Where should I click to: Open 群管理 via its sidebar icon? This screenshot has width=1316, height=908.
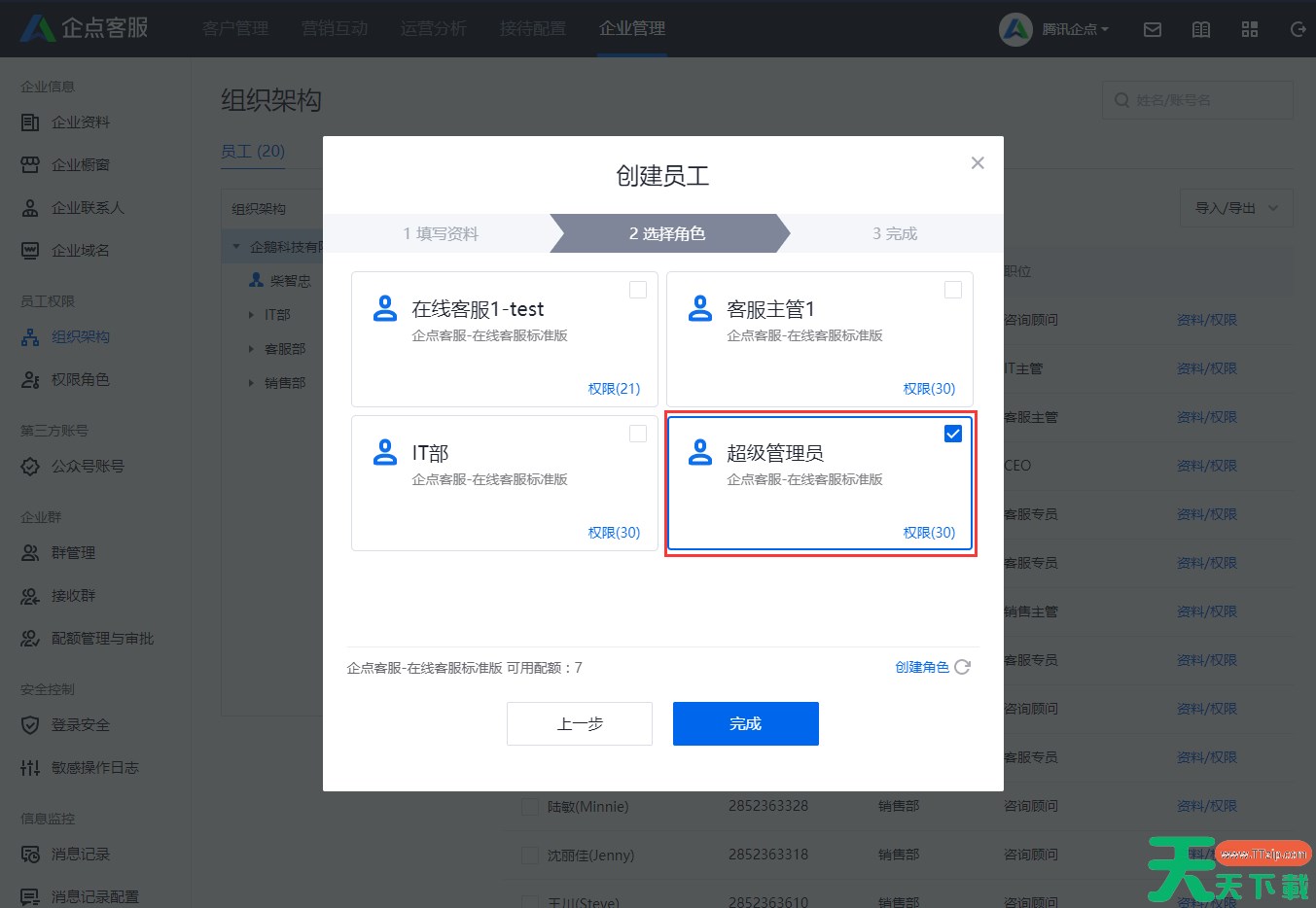[x=30, y=553]
